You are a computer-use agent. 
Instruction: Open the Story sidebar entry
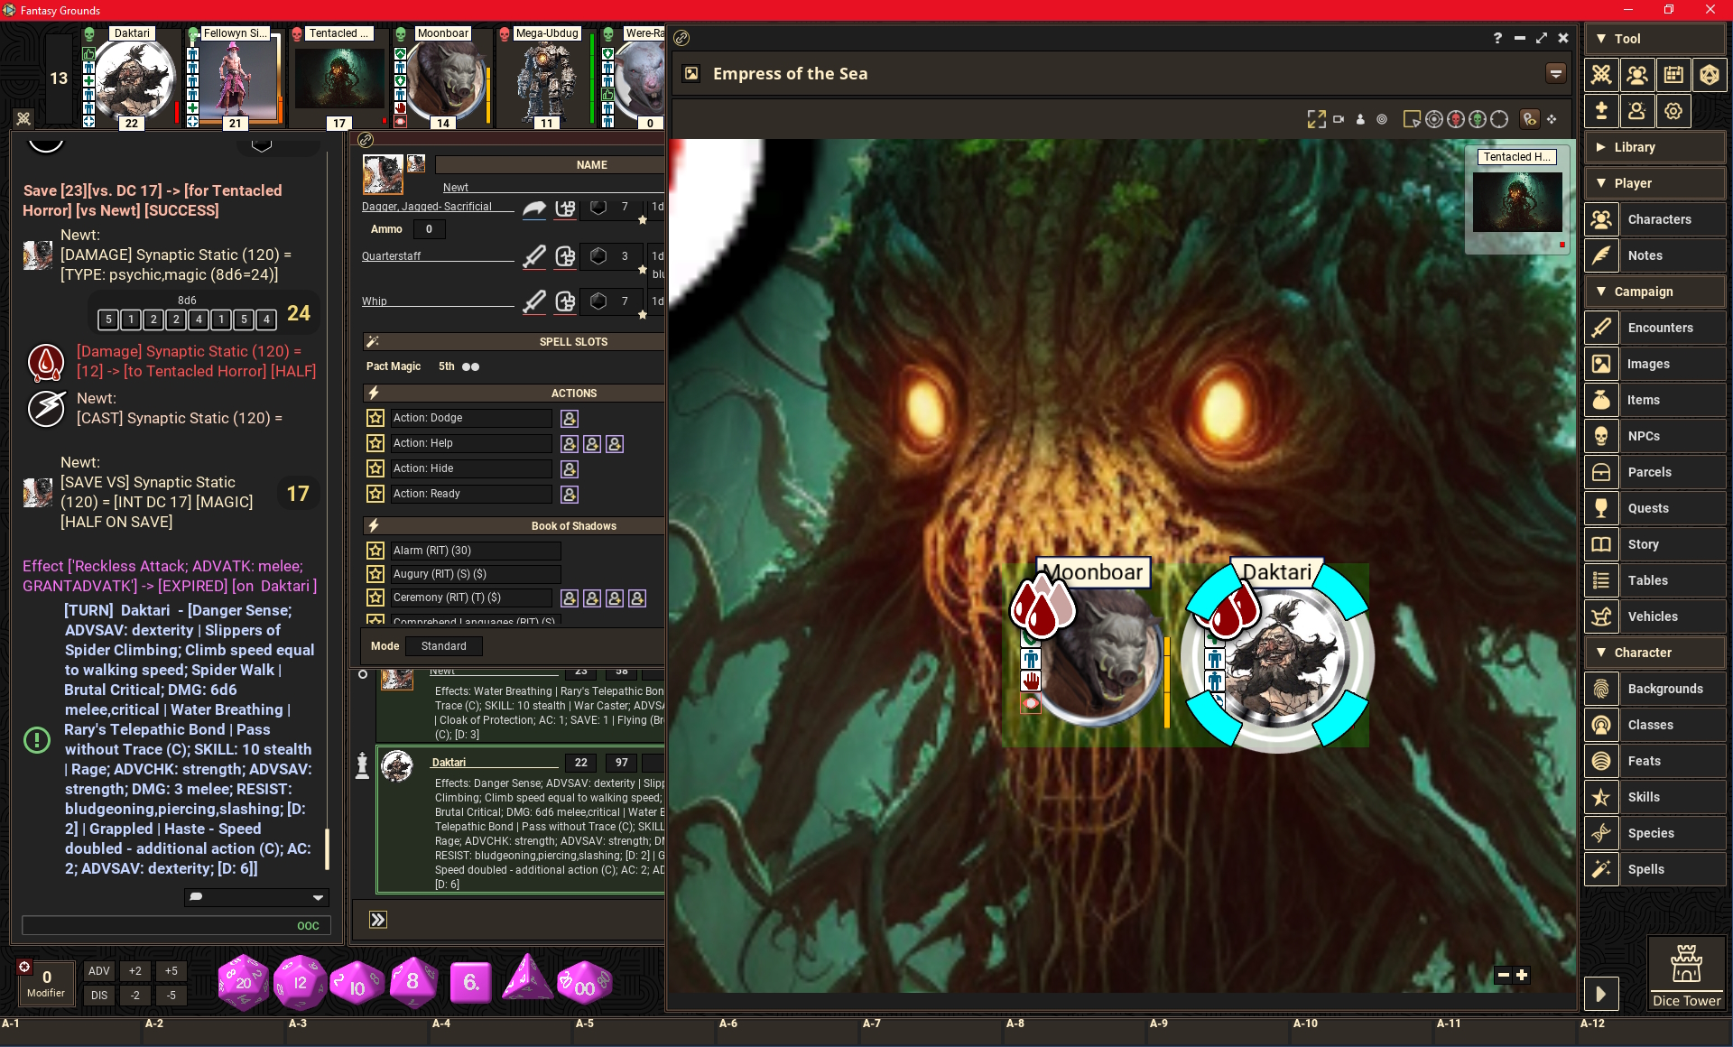point(1643,544)
